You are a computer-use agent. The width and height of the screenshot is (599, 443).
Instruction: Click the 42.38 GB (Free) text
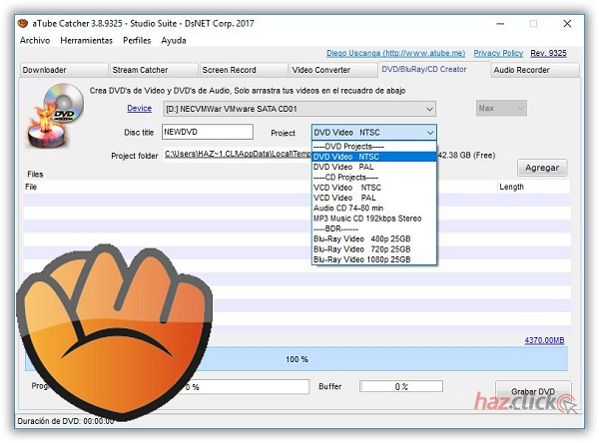pos(466,156)
